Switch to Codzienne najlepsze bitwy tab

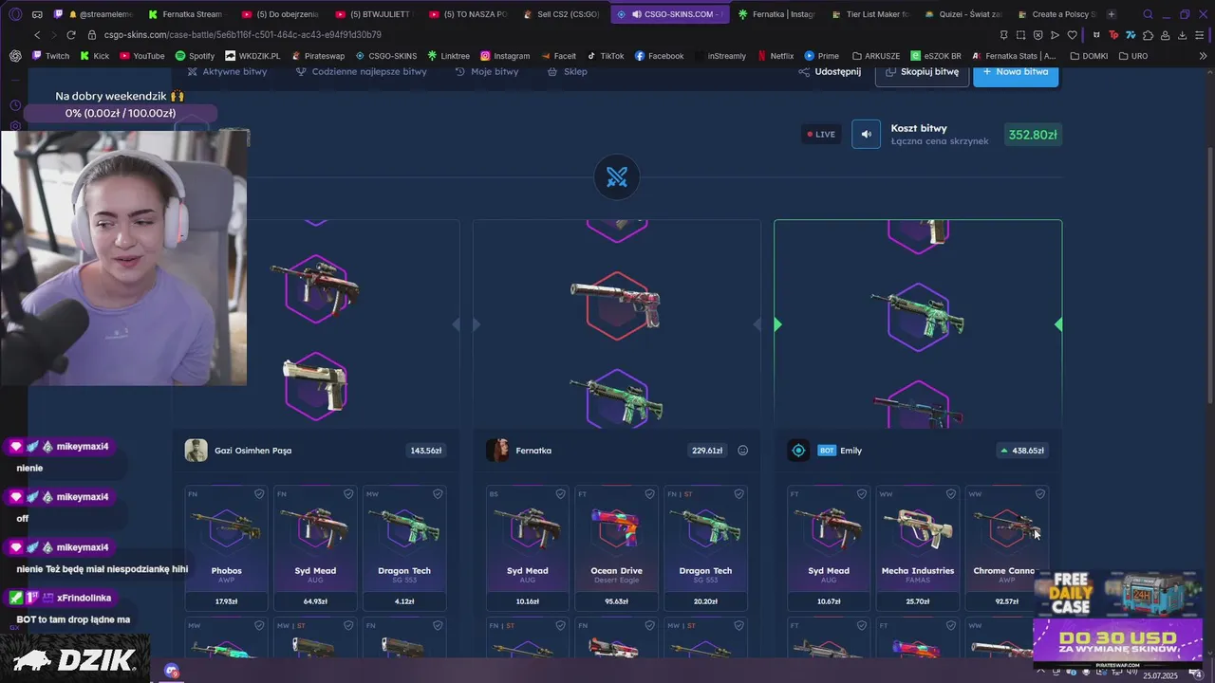point(362,72)
